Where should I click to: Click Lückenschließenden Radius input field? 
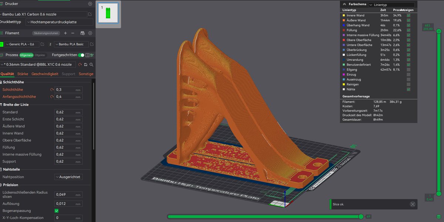click(x=68, y=194)
